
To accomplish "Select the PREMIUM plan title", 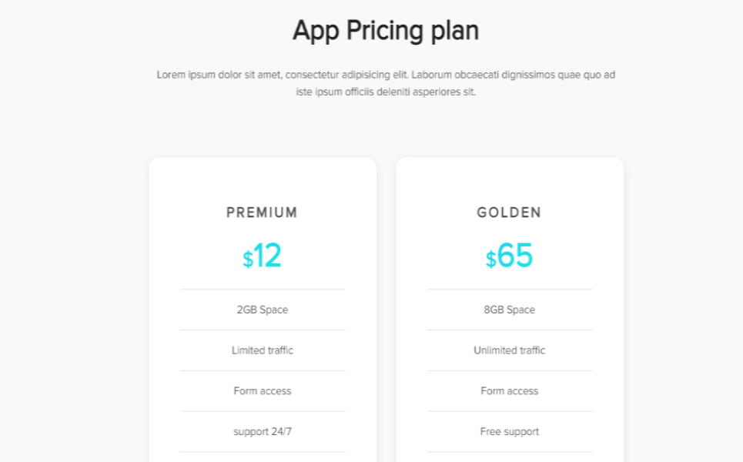I will (x=262, y=213).
